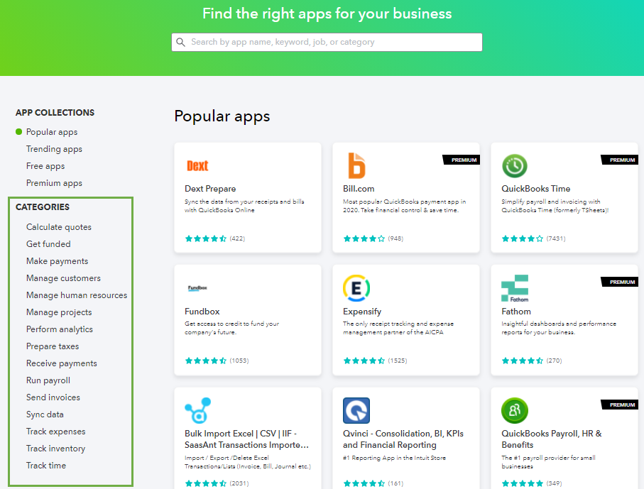Click the SaasAnt Bulk Import icon
644x489 pixels.
tap(198, 410)
